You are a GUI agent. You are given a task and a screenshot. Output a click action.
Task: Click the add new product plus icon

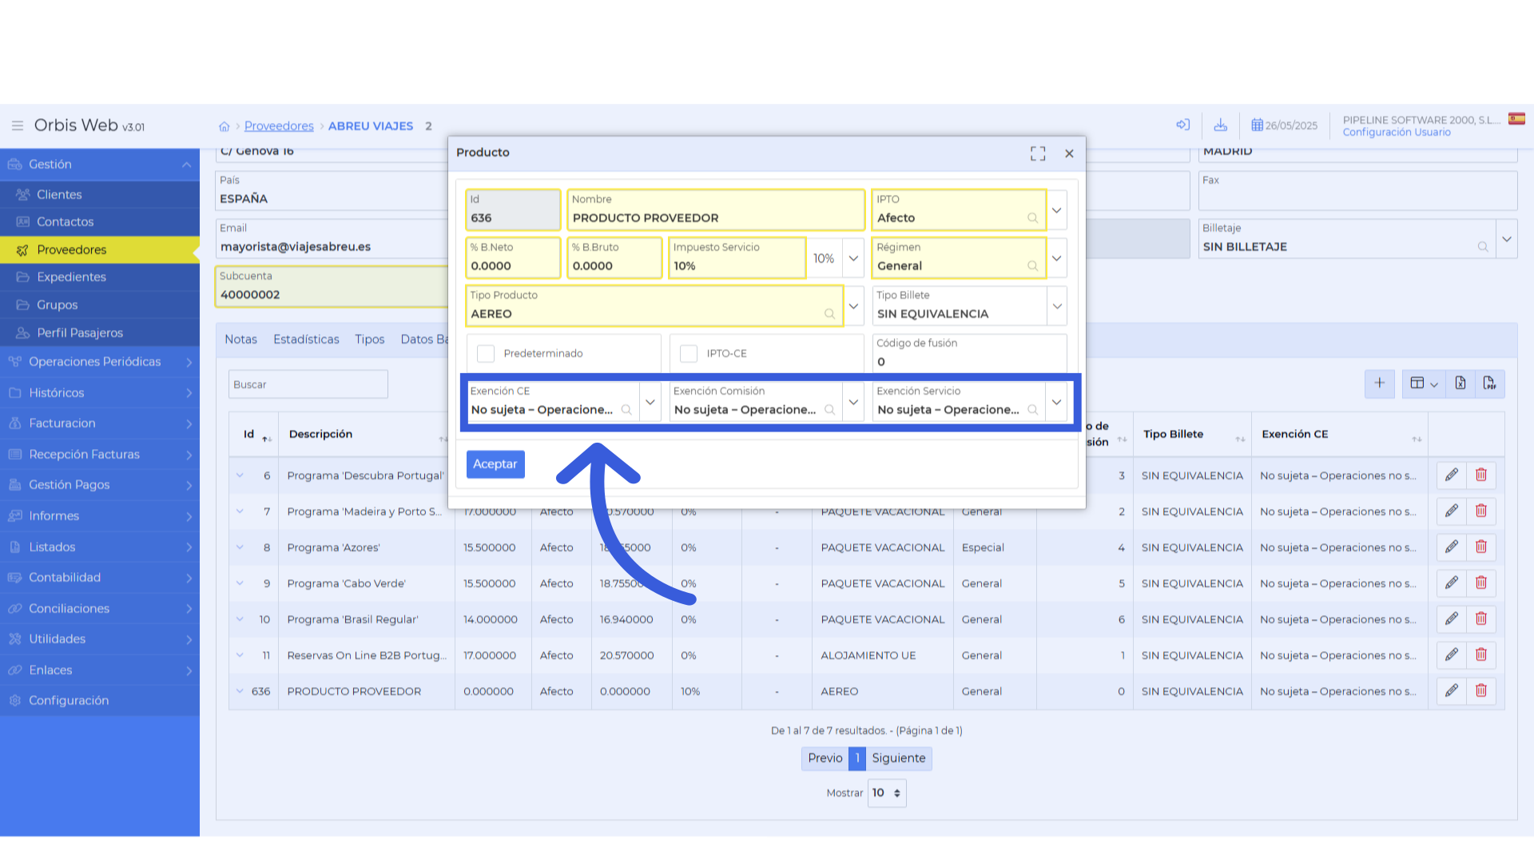coord(1380,384)
